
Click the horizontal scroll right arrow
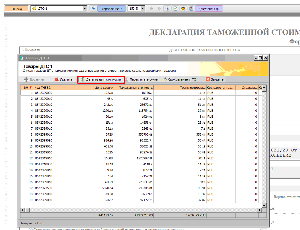coord(260,210)
